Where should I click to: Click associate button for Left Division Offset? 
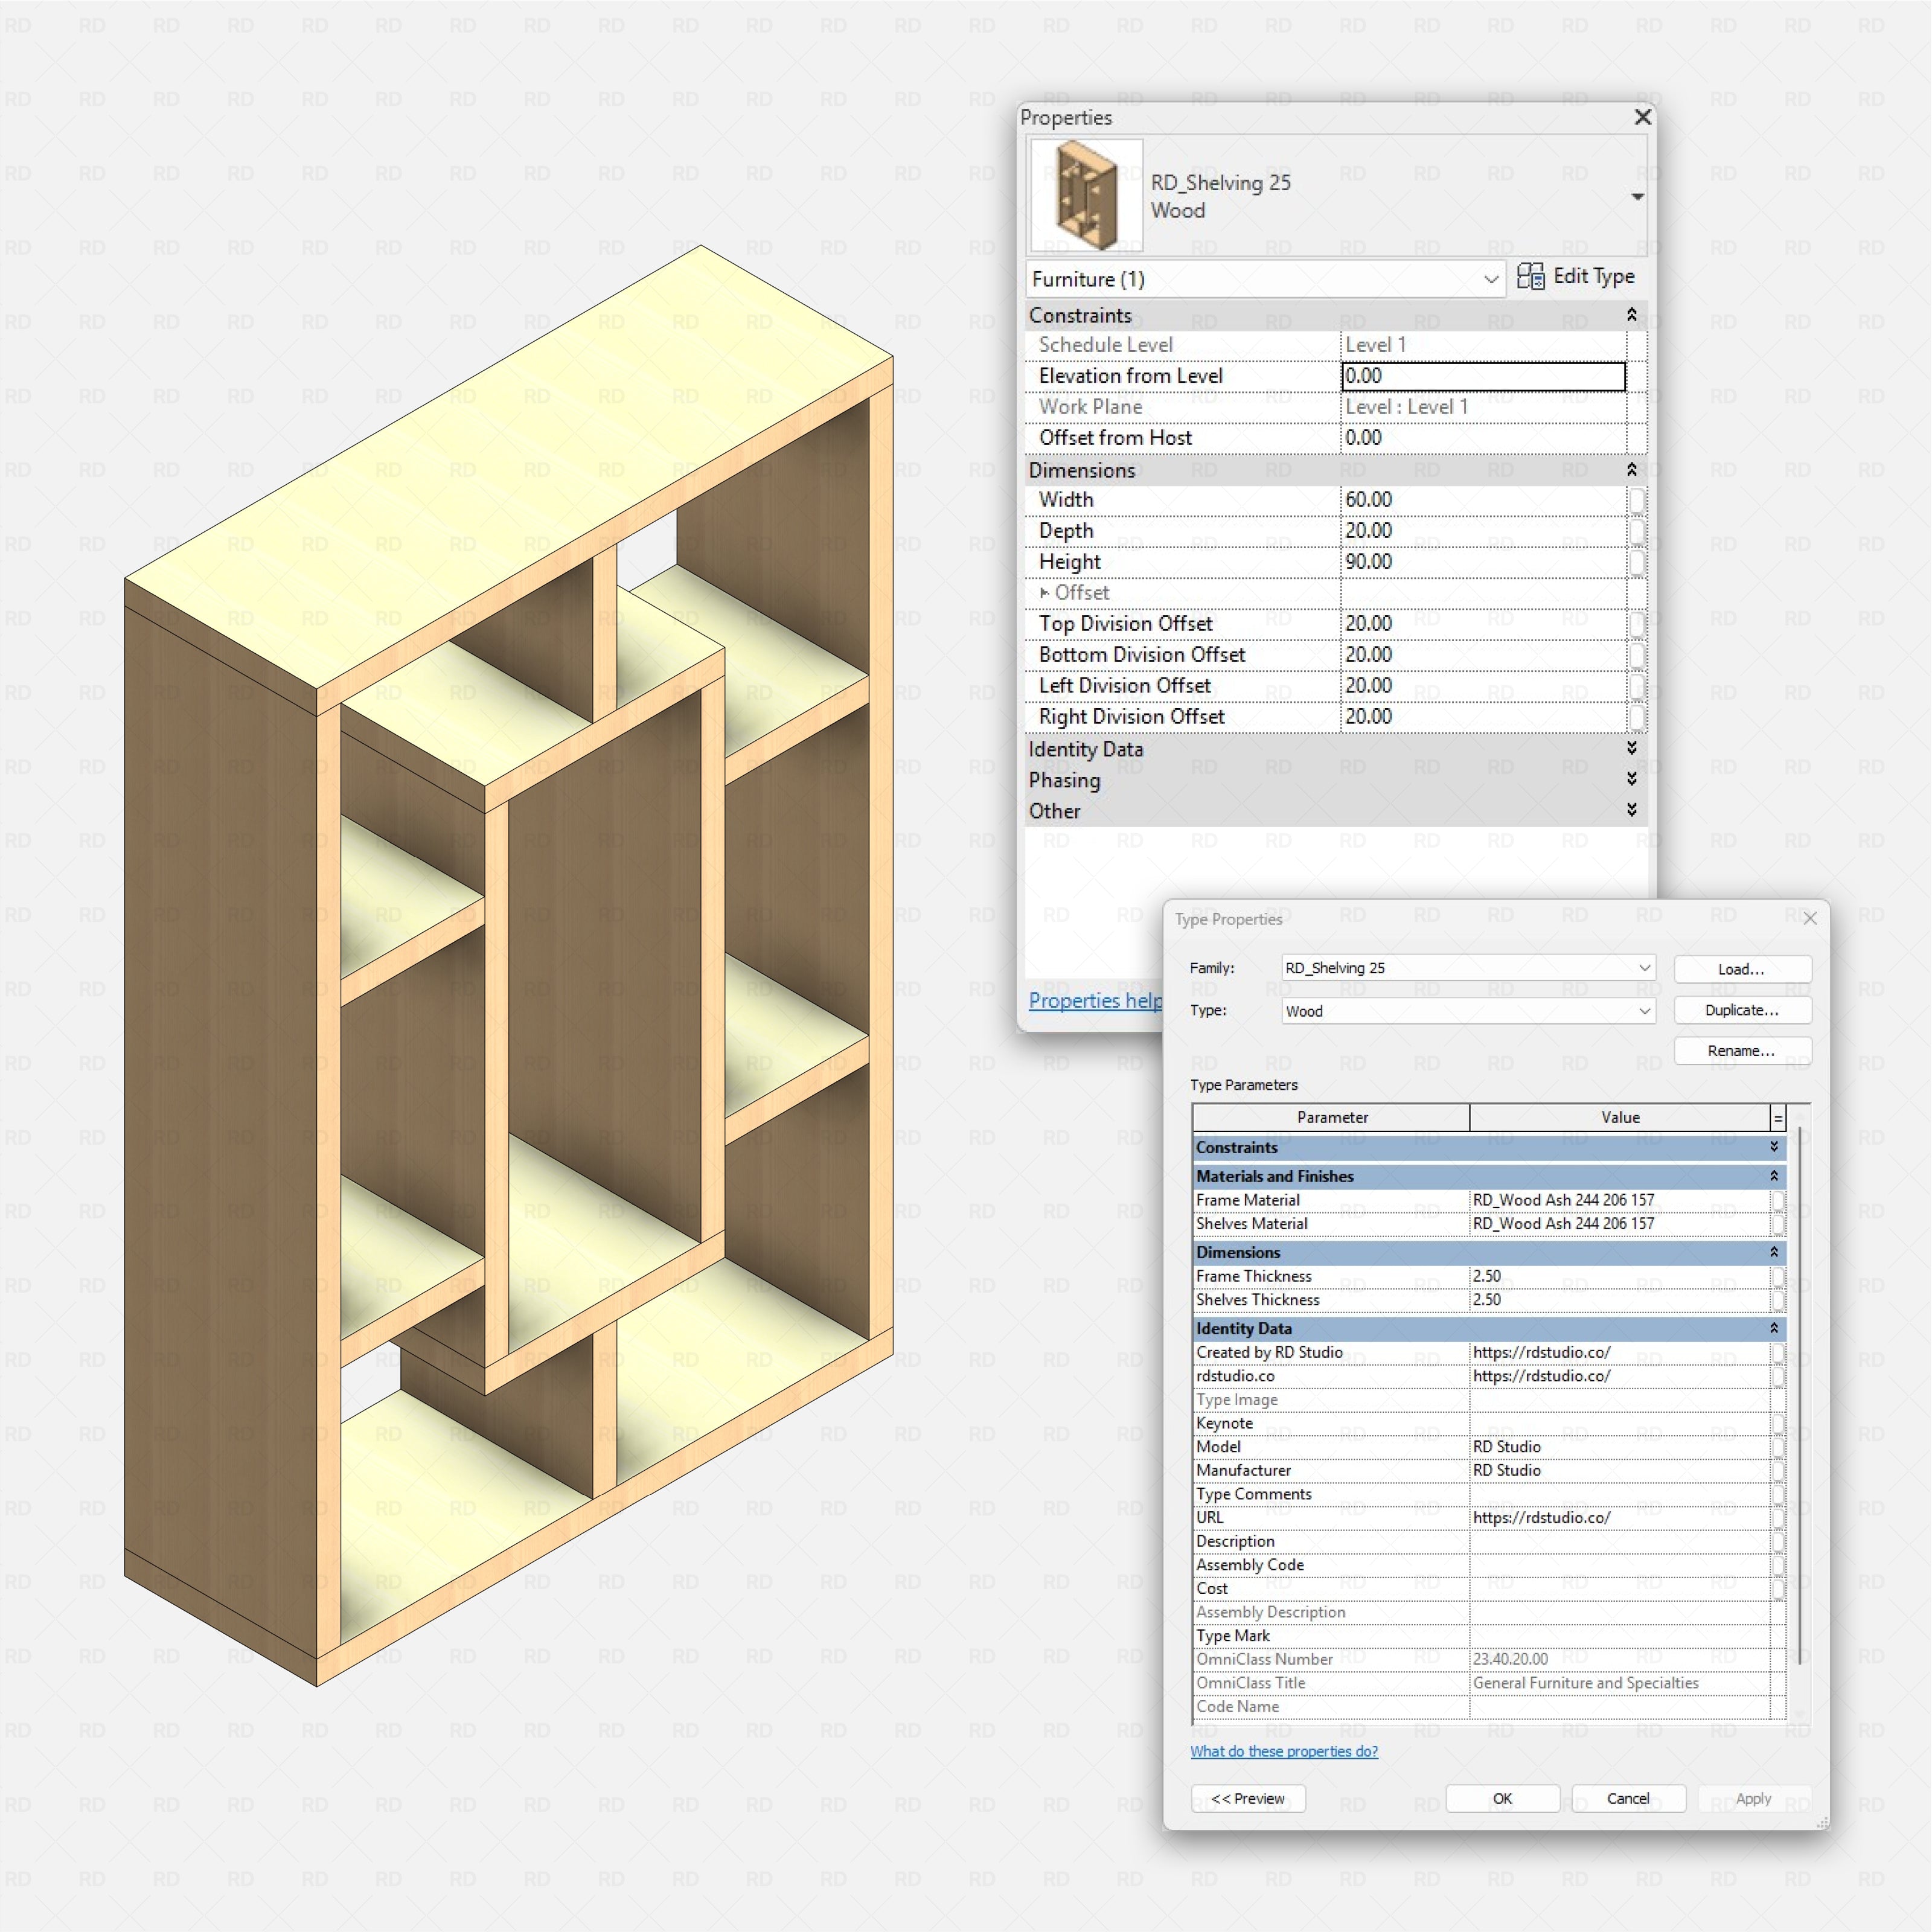pos(1636,686)
